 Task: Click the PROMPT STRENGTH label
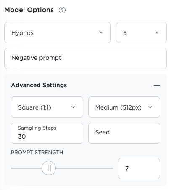coord(37,153)
